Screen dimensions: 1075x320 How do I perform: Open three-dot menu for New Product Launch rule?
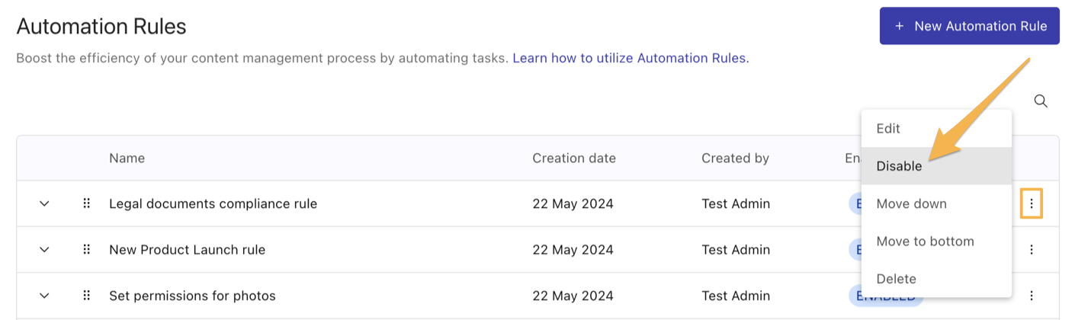coord(1032,249)
